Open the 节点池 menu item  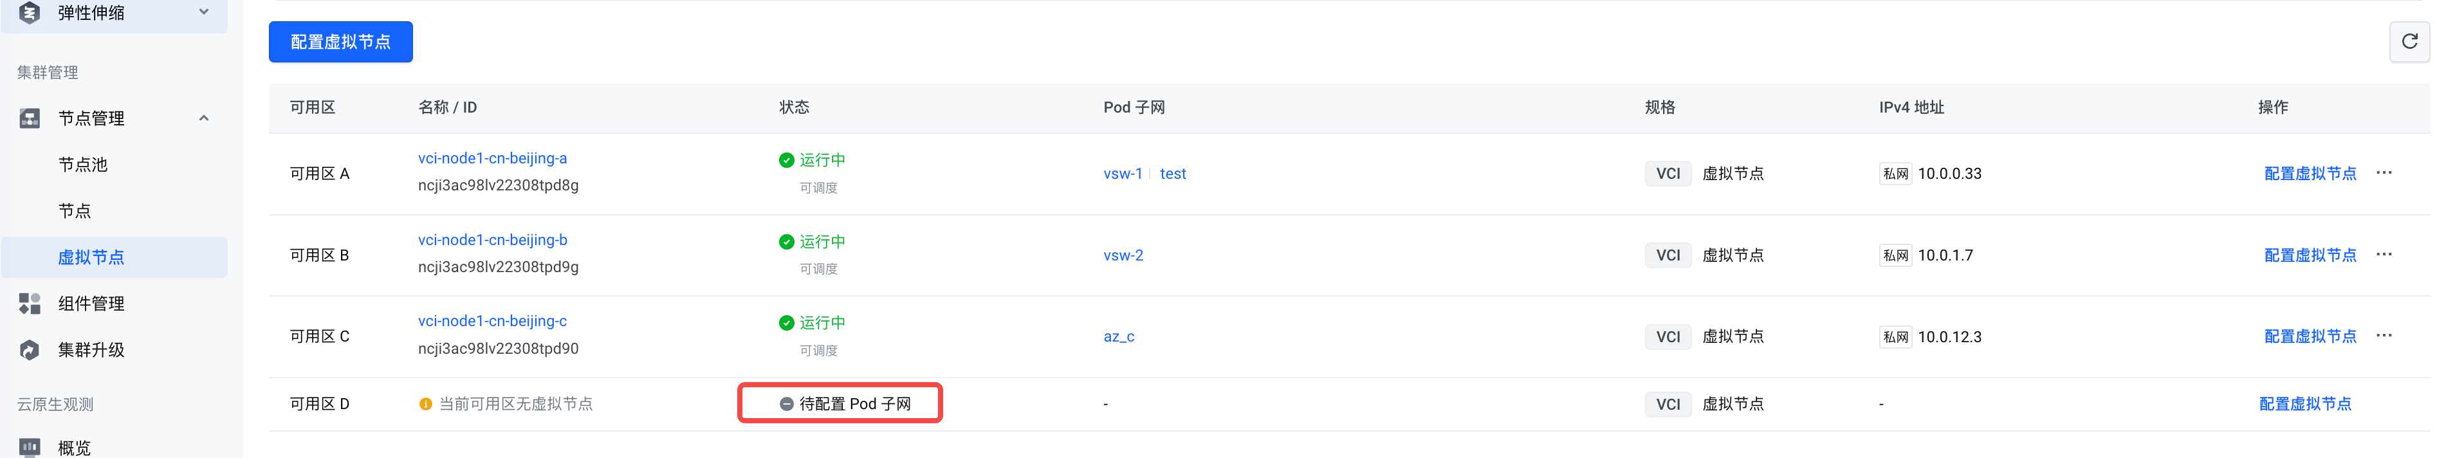coord(82,165)
